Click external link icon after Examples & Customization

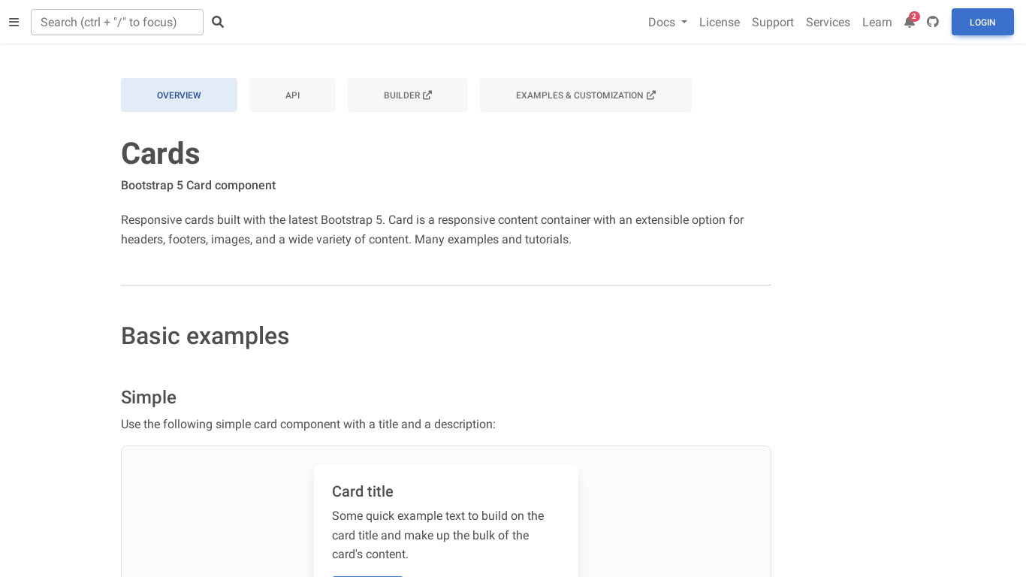[651, 95]
